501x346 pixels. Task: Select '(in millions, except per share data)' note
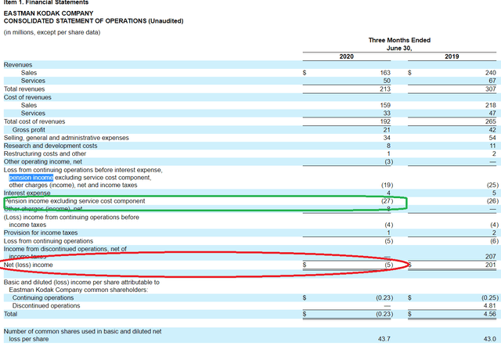coord(52,32)
